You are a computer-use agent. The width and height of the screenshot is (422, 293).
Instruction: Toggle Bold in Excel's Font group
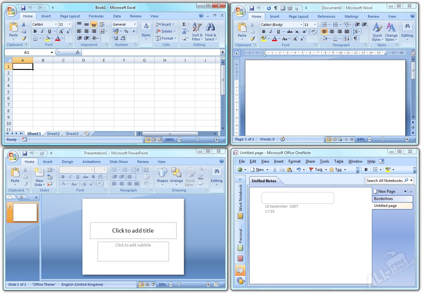[35, 31]
